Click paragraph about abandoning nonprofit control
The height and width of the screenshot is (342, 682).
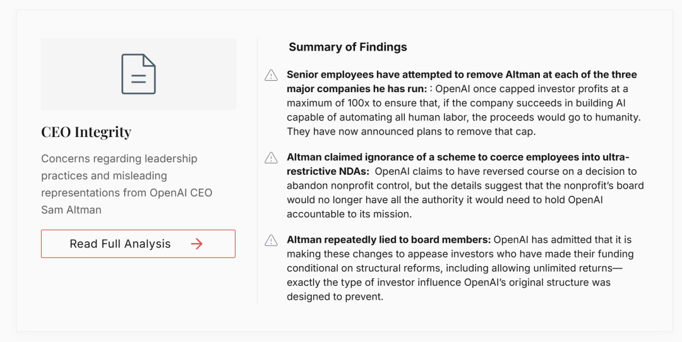(465, 192)
